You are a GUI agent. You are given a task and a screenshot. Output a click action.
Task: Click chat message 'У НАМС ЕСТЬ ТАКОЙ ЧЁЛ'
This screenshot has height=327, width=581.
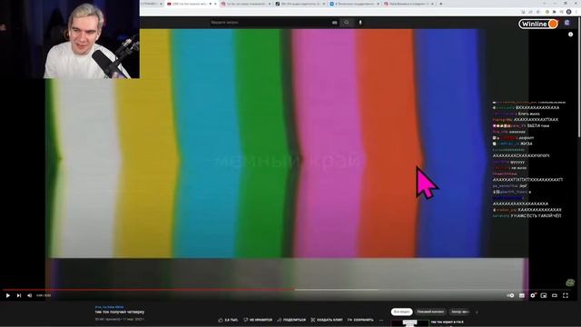click(x=527, y=216)
